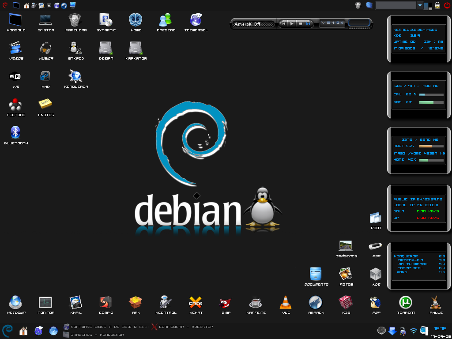Click previous track in Amarok widget
Screen dimensions: 452x339
(284, 24)
